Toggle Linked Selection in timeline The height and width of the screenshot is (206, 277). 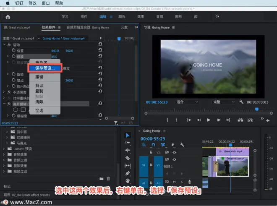163,145
